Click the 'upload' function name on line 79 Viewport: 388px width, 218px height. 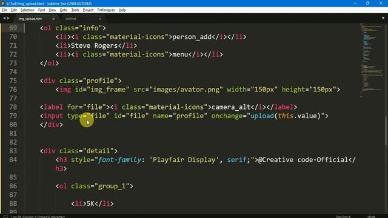[x=262, y=116]
